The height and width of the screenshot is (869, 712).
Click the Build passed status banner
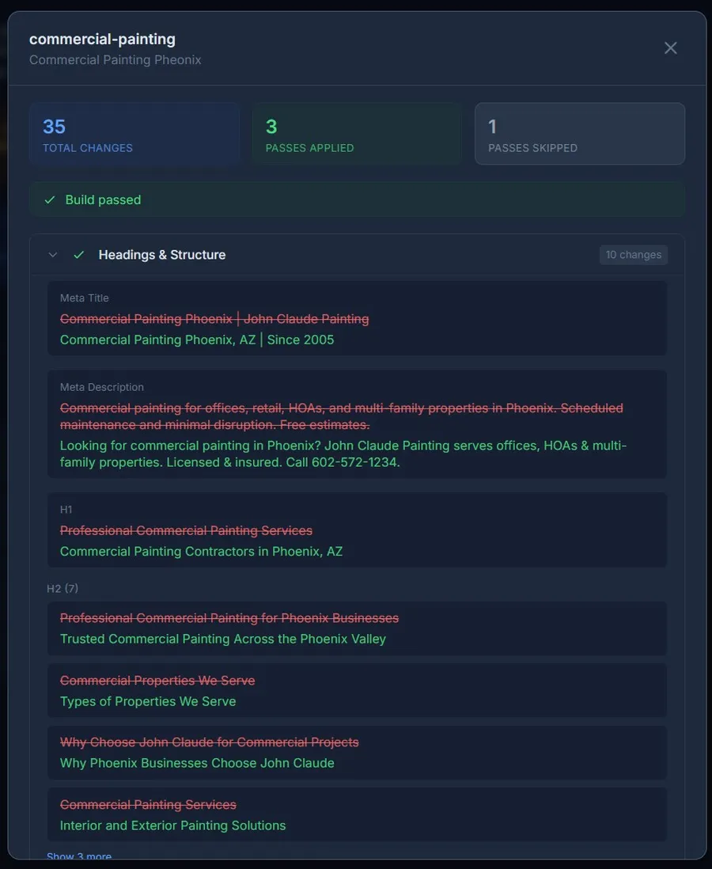pos(357,200)
